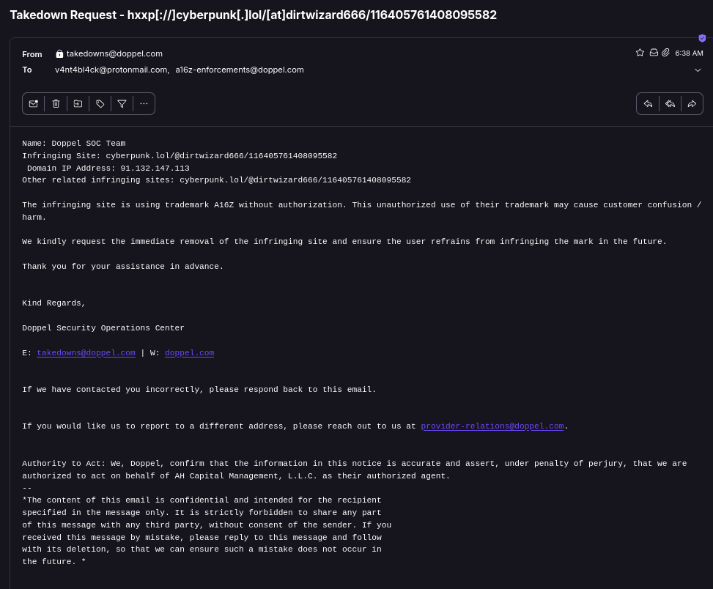Click the filter funnel icon

coord(122,104)
